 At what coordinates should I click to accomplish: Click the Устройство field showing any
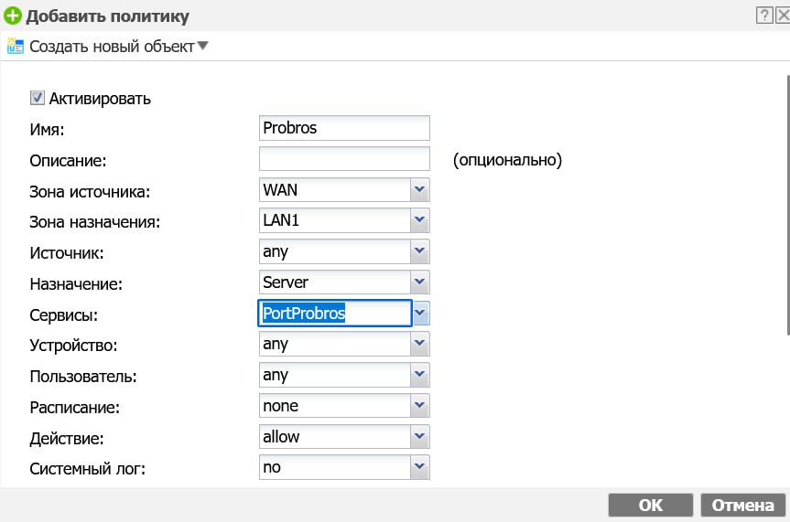click(335, 344)
